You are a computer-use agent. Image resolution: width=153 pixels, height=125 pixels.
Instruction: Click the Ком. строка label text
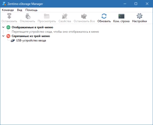[x=121, y=21]
